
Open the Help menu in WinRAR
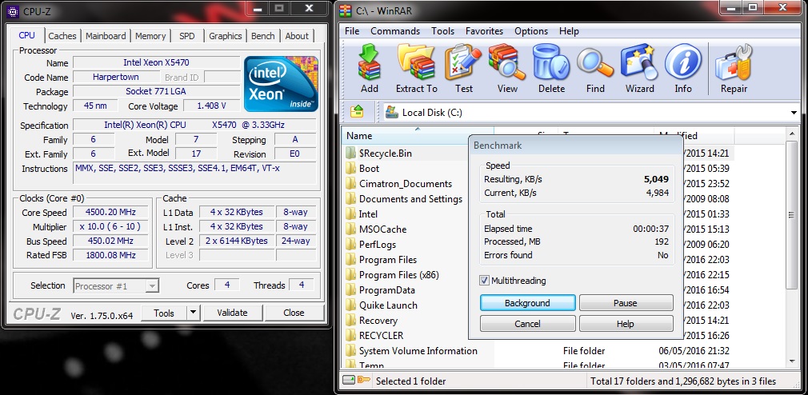[569, 31]
